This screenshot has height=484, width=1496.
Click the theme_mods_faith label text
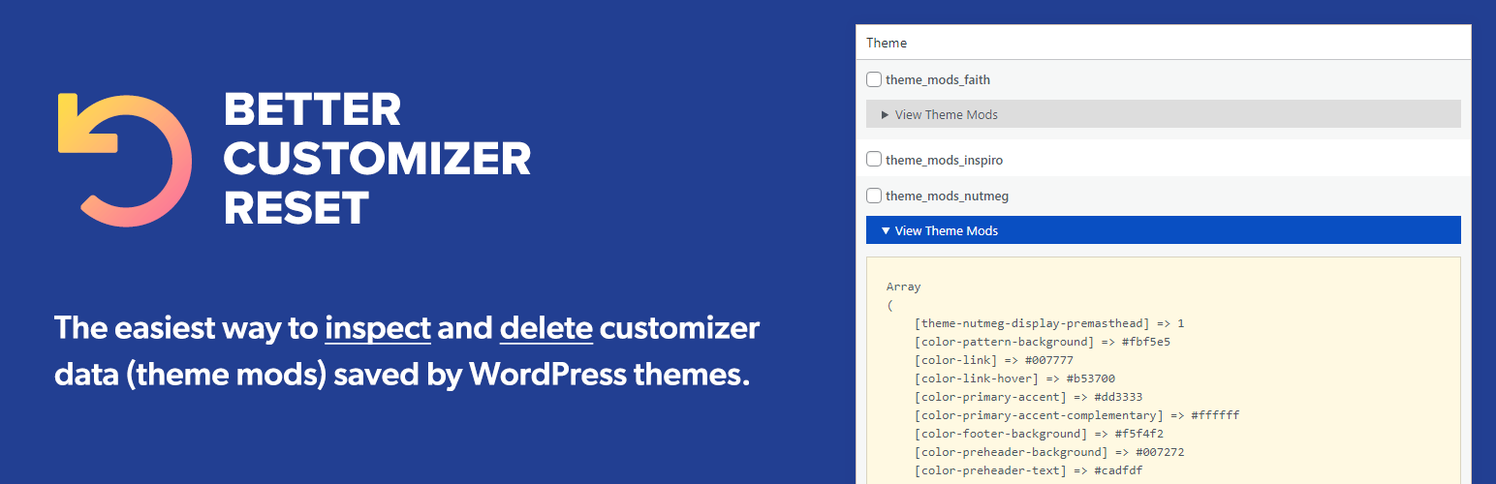(x=938, y=79)
